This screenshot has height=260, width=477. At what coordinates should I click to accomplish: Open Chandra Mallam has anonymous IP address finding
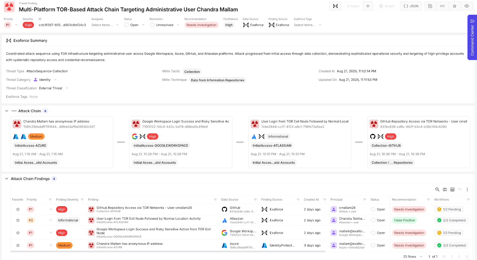point(130,244)
